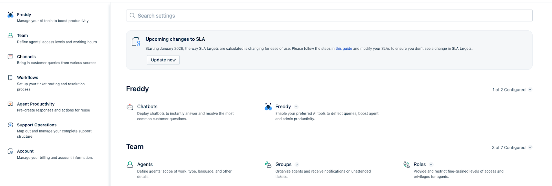Click the Support Operations icon in the sidebar
The width and height of the screenshot is (552, 186).
[x=10, y=125]
